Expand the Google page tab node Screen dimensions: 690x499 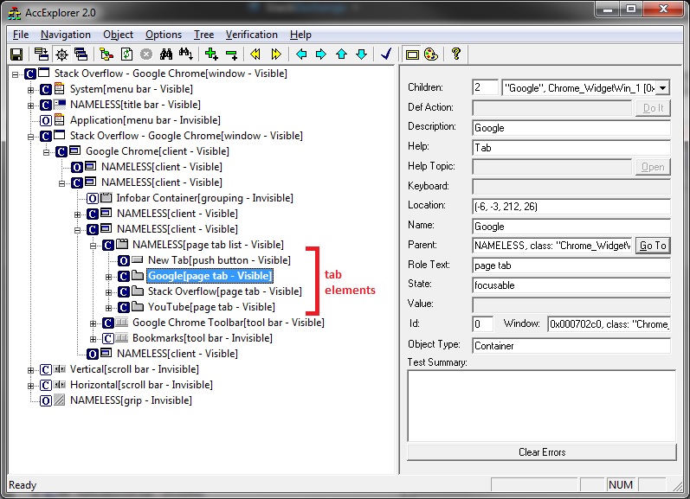(x=109, y=277)
